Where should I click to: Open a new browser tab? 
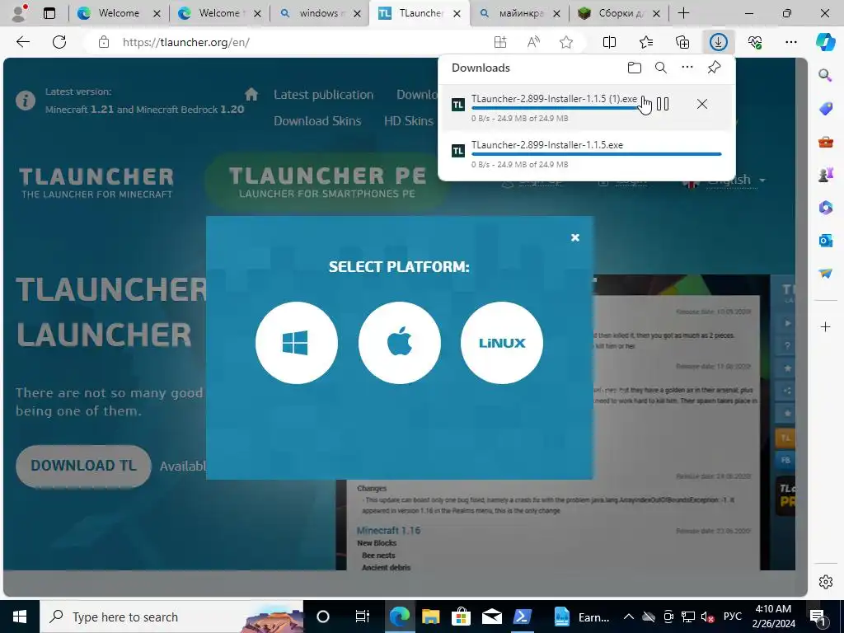(x=683, y=13)
